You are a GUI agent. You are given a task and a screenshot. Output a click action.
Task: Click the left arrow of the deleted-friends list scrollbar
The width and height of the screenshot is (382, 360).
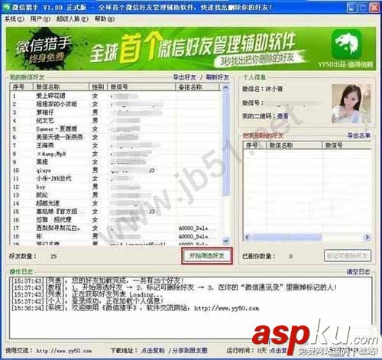click(247, 237)
